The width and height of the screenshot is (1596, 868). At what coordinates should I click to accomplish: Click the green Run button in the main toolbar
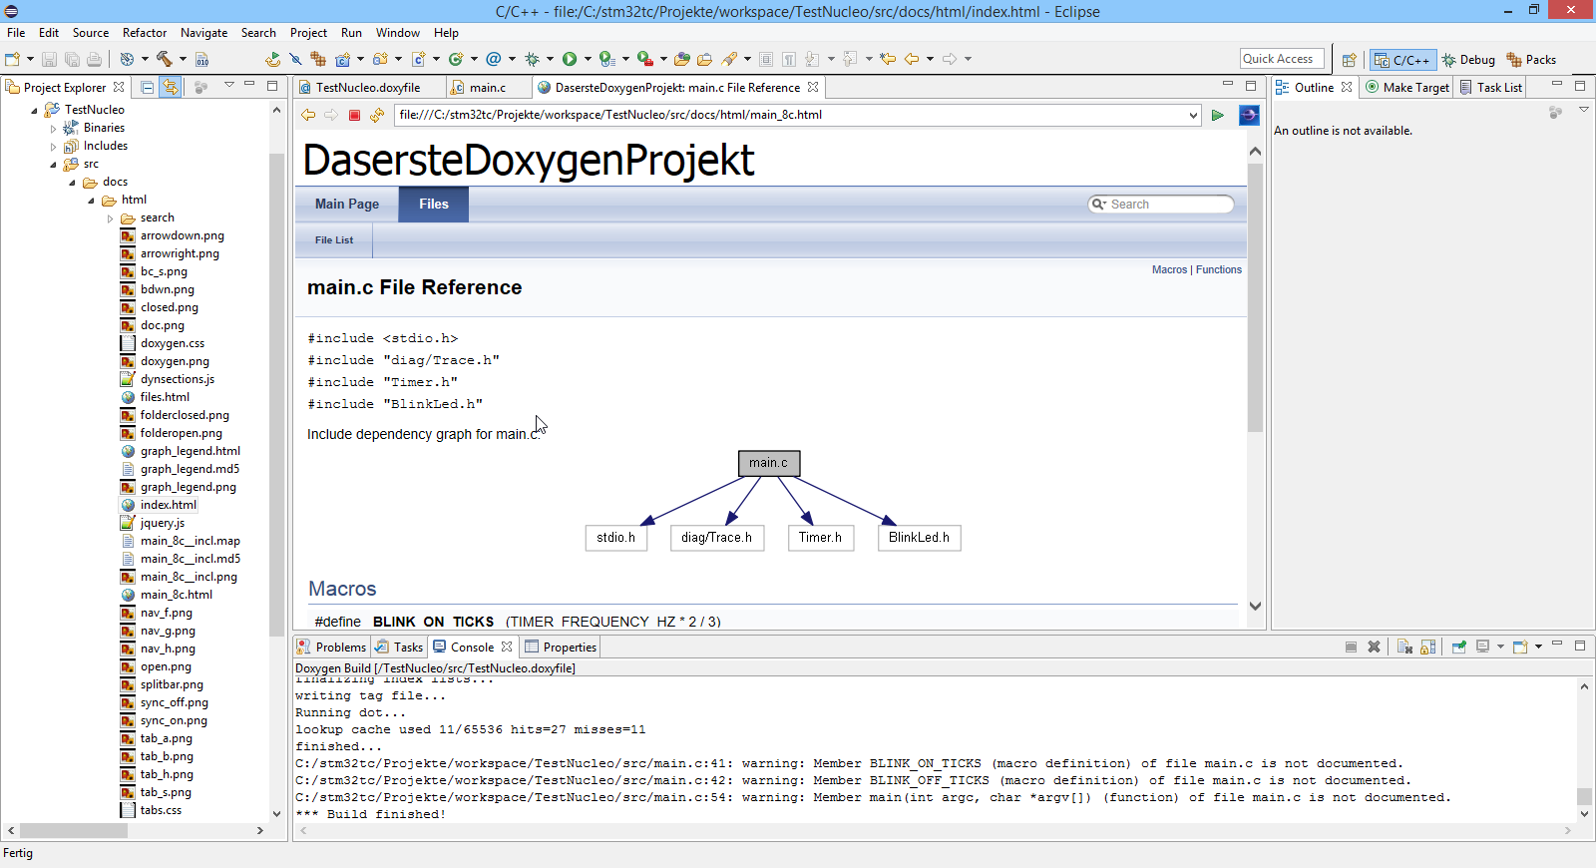click(570, 59)
